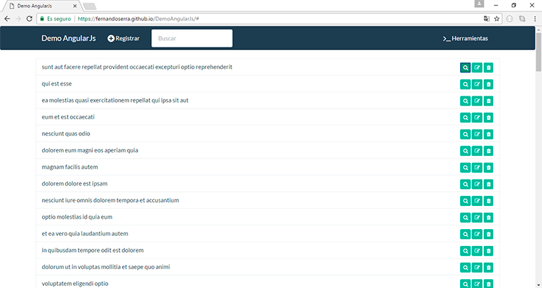Close the Demo AngularJs tab
This screenshot has height=288, width=542.
(x=75, y=6)
